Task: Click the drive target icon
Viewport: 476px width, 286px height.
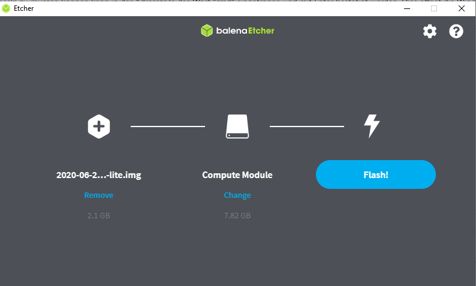Action: click(x=237, y=127)
